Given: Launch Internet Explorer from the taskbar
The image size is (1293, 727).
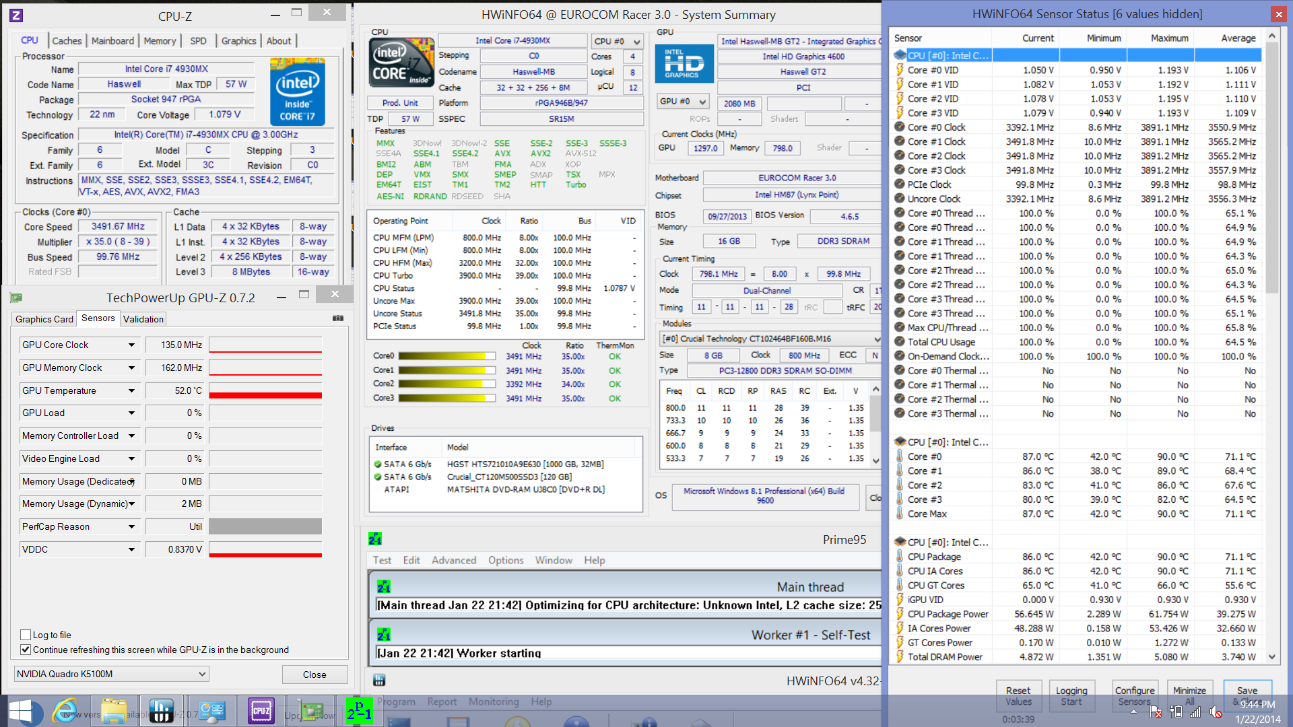Looking at the screenshot, I should [x=66, y=711].
